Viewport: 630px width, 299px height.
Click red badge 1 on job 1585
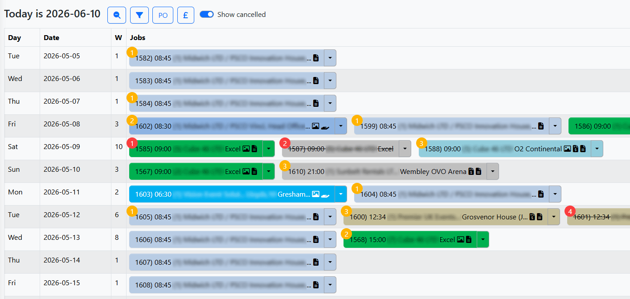coord(132,143)
